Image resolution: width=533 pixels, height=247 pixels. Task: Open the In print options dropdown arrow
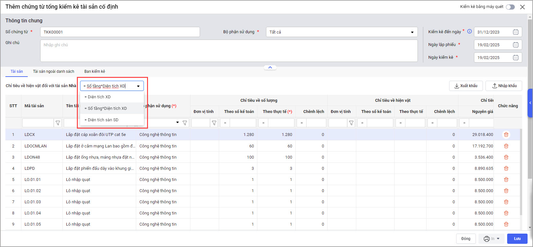tap(498, 239)
